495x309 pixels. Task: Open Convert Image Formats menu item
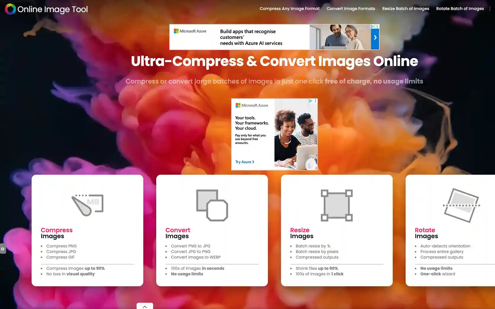351,9
